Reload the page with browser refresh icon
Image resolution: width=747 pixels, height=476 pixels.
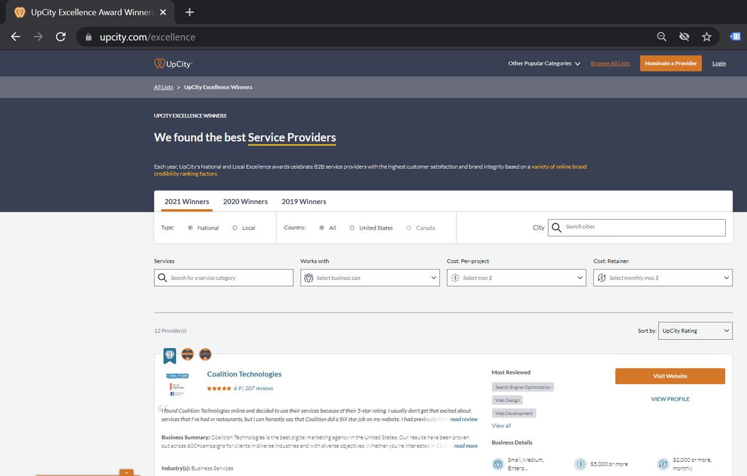click(x=60, y=37)
